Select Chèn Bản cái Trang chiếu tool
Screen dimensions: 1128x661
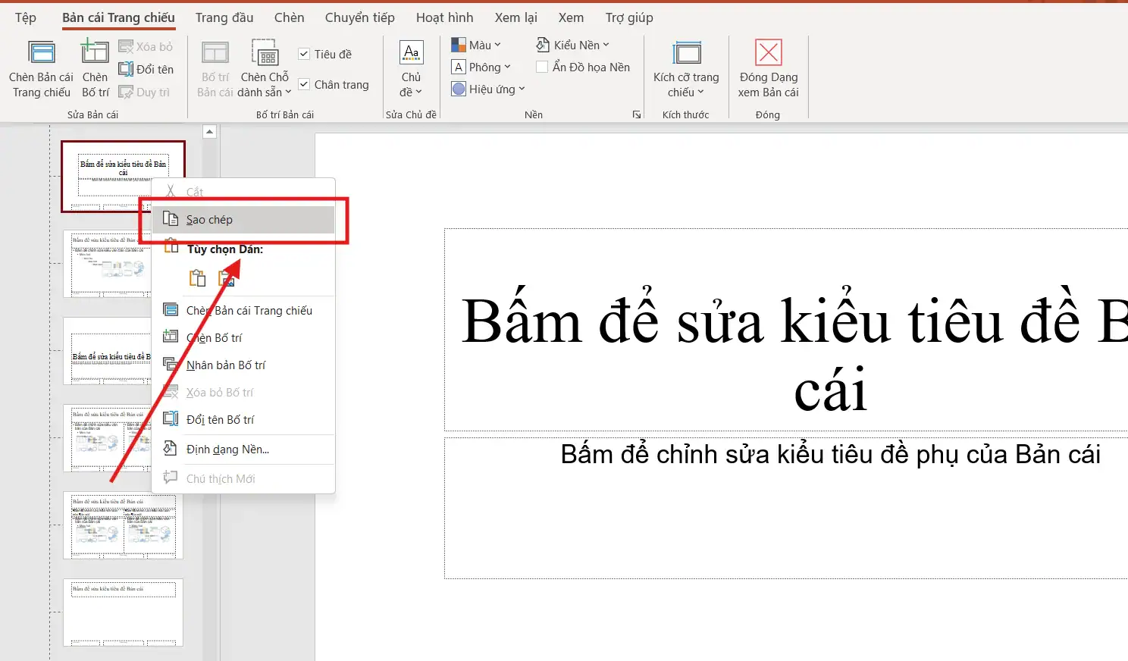pos(41,68)
